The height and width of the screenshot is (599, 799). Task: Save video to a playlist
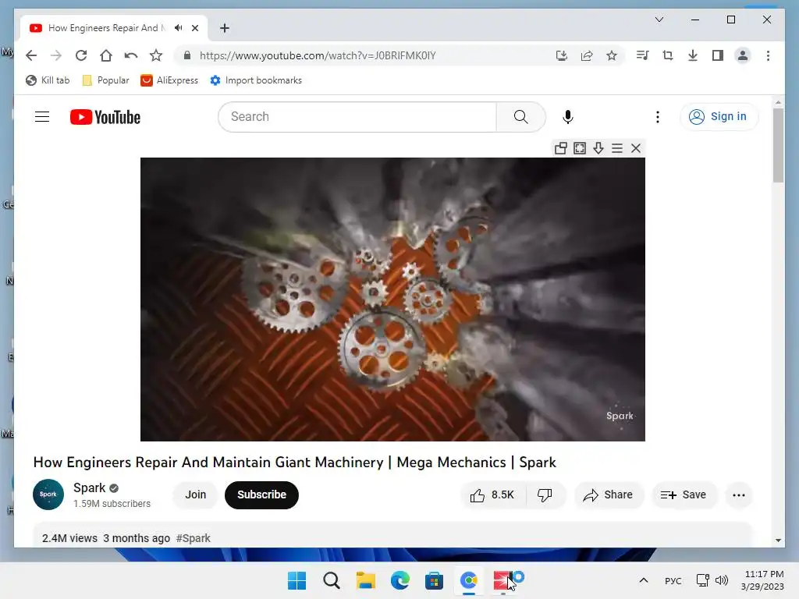click(x=684, y=495)
